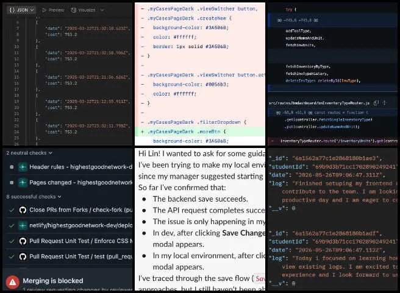Click 'The backend save succeeds.' bullet
Viewport: 400px width, 293px height.
(200, 199)
